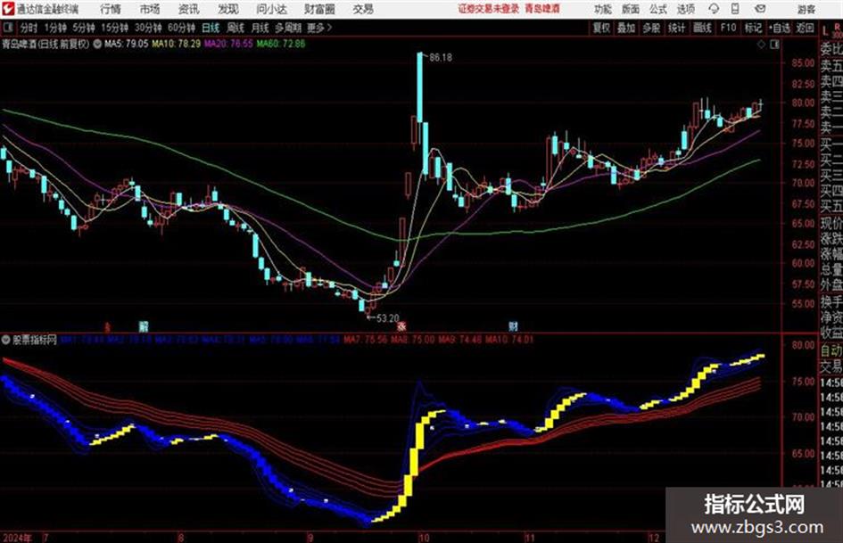The width and height of the screenshot is (843, 543).
Task: Click the 复权 toolbar button
Action: (x=601, y=28)
